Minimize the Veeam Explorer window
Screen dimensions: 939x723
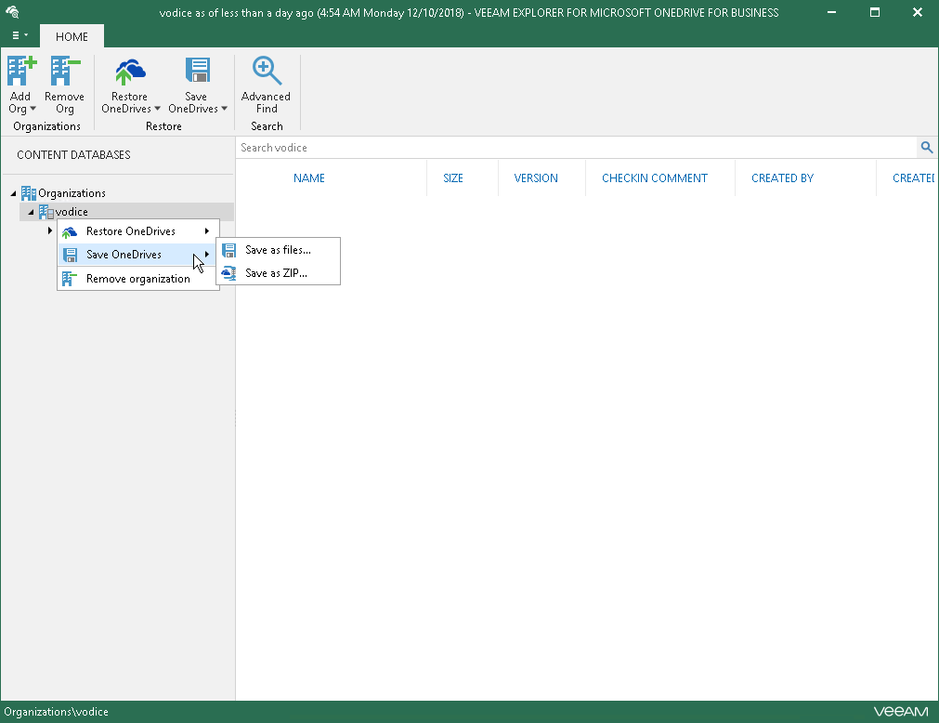pyautogui.click(x=832, y=12)
